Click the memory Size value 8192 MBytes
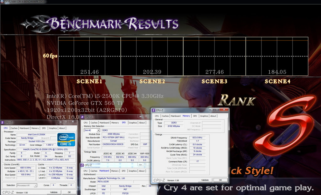Viewport: 321px width, 195px height. click(174, 126)
